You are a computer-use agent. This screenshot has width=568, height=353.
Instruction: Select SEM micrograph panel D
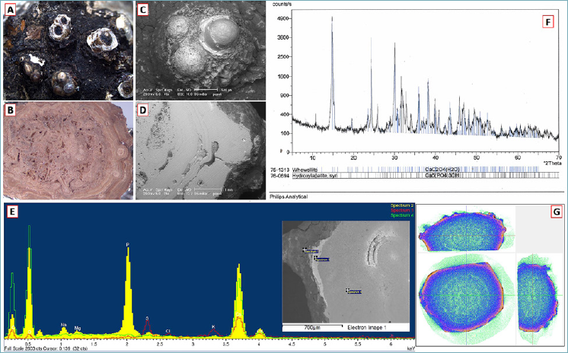click(x=201, y=150)
